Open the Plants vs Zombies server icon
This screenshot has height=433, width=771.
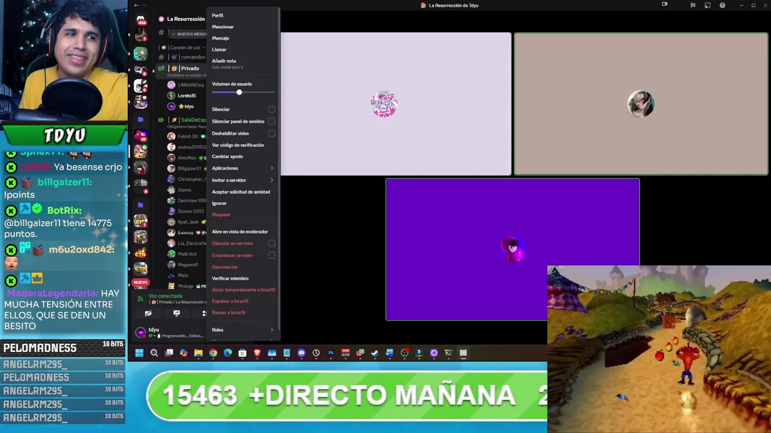140,54
